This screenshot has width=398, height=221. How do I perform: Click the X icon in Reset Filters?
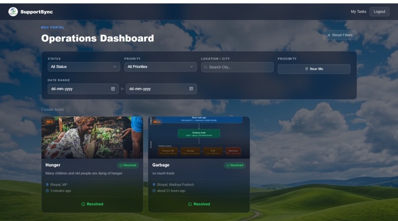tap(329, 35)
